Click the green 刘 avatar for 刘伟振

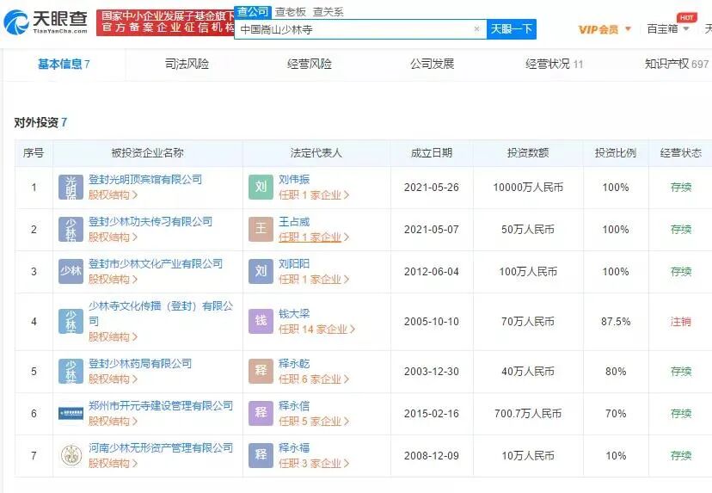[261, 187]
